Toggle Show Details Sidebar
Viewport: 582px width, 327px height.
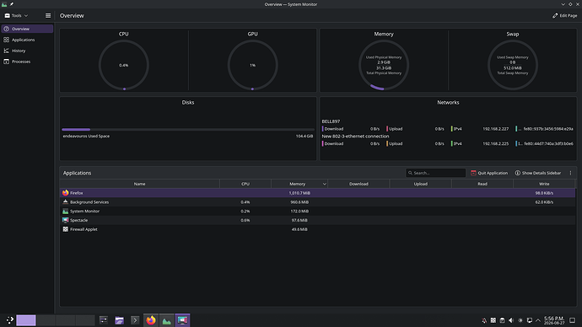coord(538,173)
